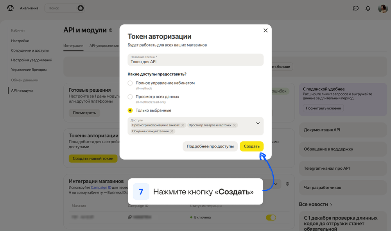Image resolution: width=391 pixels, height=231 pixels.
Task: Click the Обмен данными sidebar section label
Action: point(25,80)
